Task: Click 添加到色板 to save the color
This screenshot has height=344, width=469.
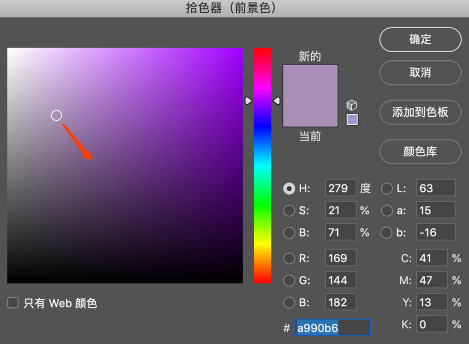Action: coord(420,113)
